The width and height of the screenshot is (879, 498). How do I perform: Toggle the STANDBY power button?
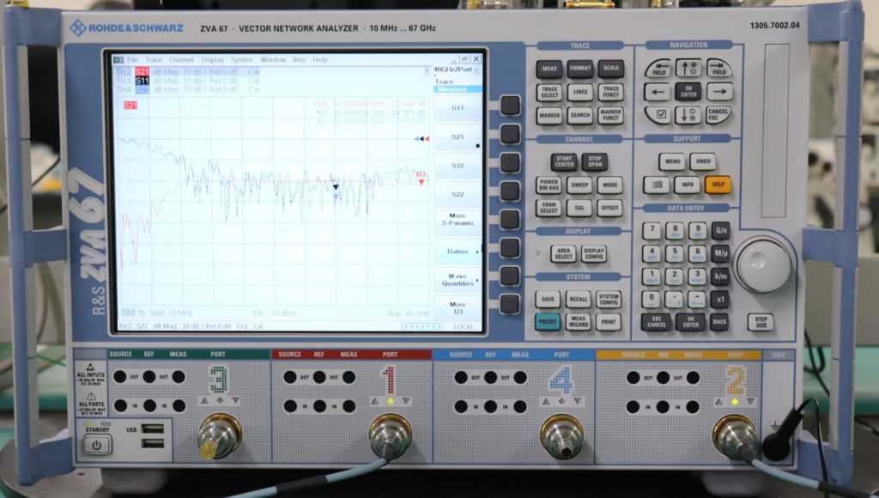pos(97,446)
